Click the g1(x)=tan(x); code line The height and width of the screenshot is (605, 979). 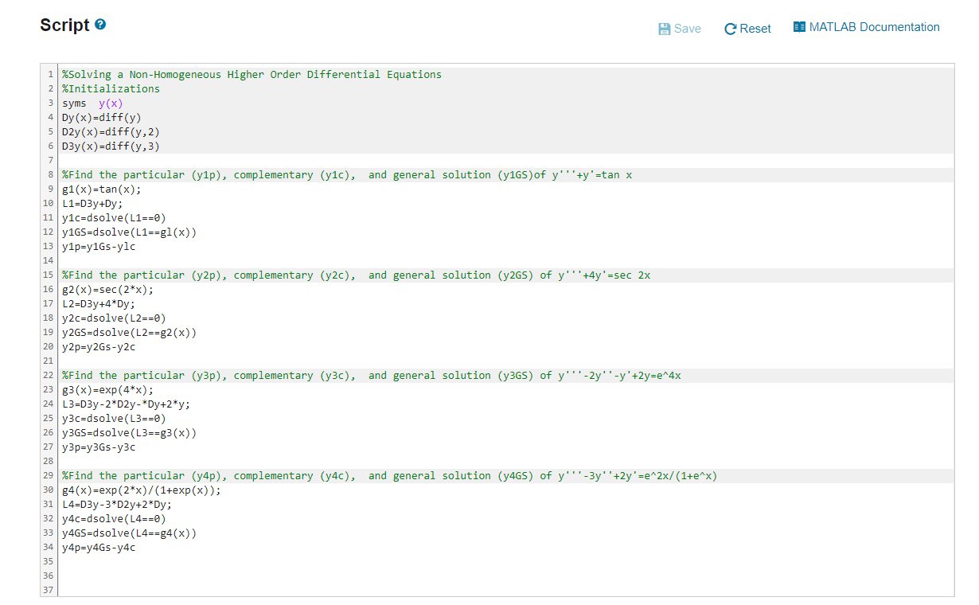tap(101, 189)
